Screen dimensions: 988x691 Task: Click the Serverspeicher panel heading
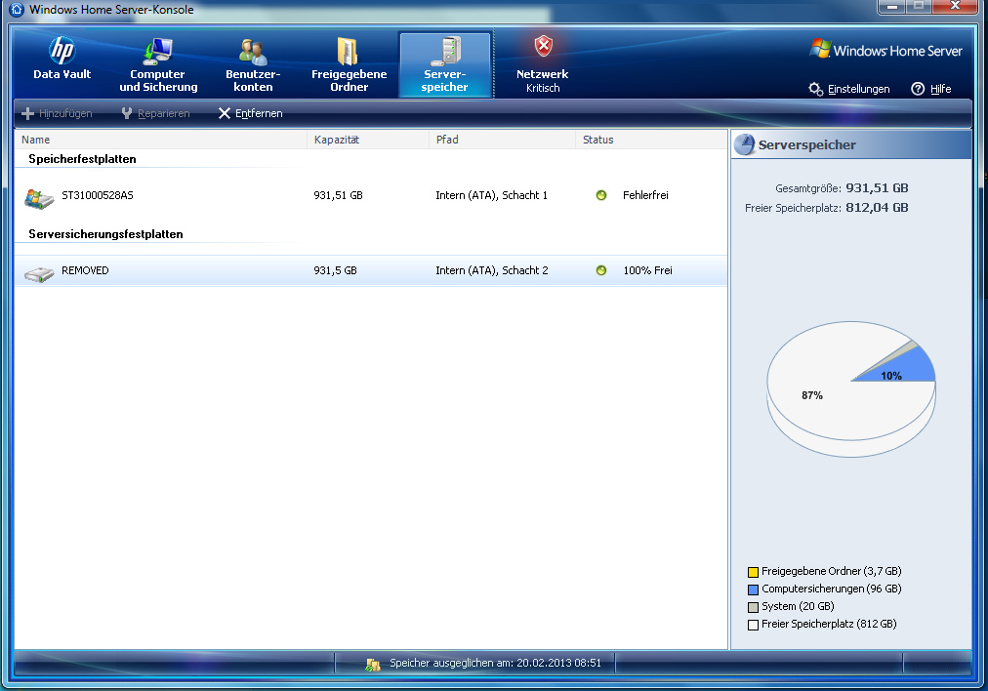(806, 144)
